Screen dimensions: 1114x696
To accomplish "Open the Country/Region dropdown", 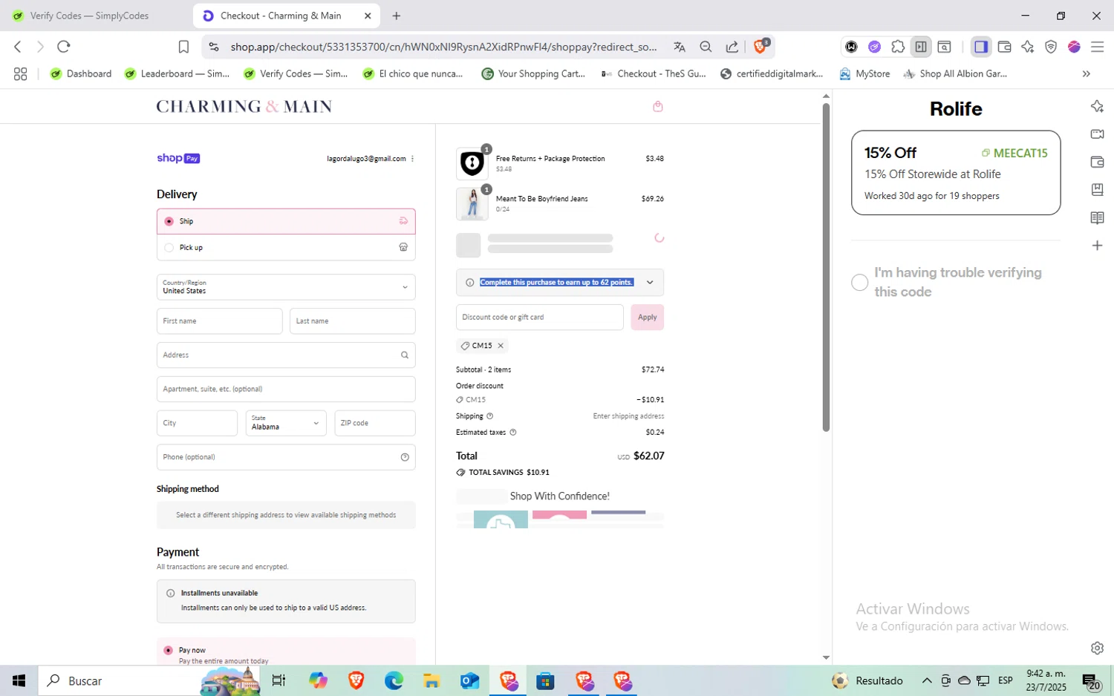I will pos(286,287).
